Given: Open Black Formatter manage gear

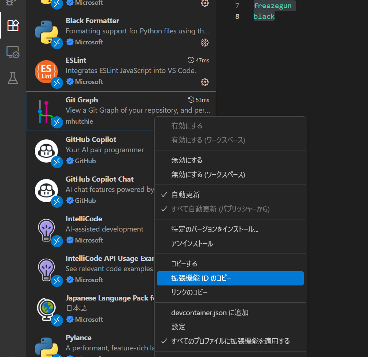Looking at the screenshot, I should (205, 43).
